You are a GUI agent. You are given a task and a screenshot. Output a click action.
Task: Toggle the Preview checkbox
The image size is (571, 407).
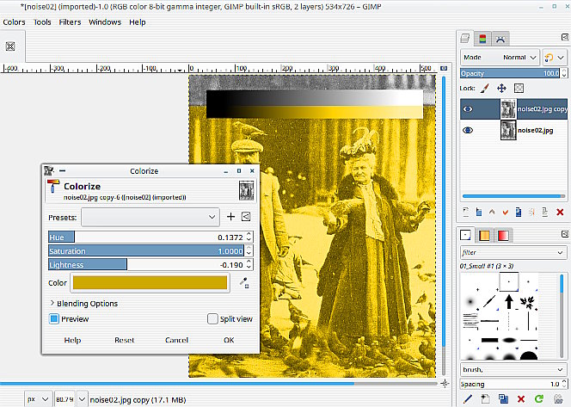(54, 319)
